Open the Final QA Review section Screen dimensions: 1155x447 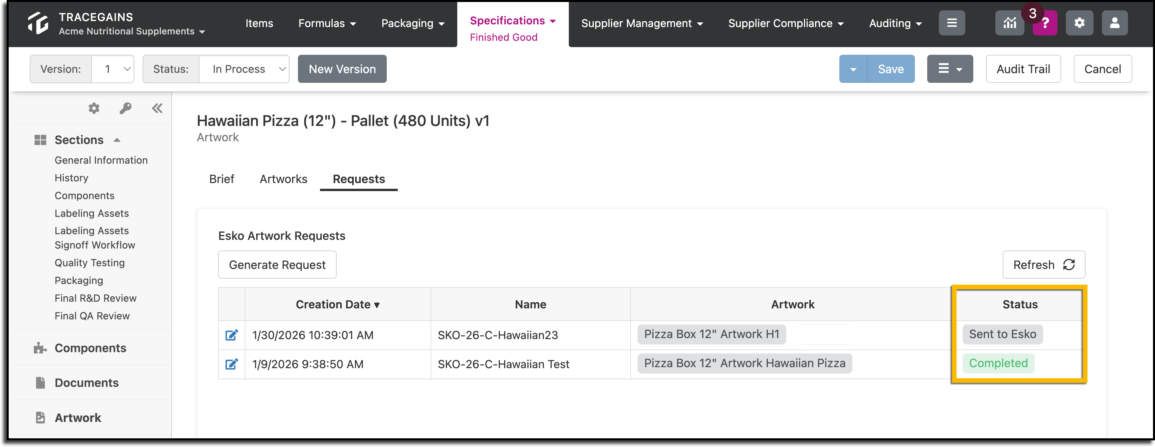click(92, 316)
